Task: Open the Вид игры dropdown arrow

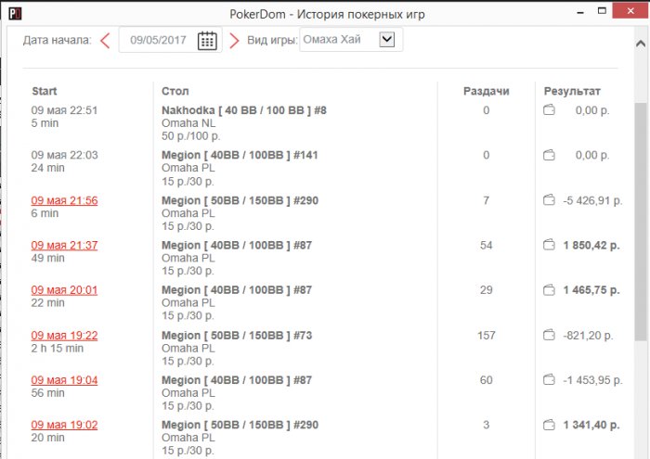Action: (387, 40)
